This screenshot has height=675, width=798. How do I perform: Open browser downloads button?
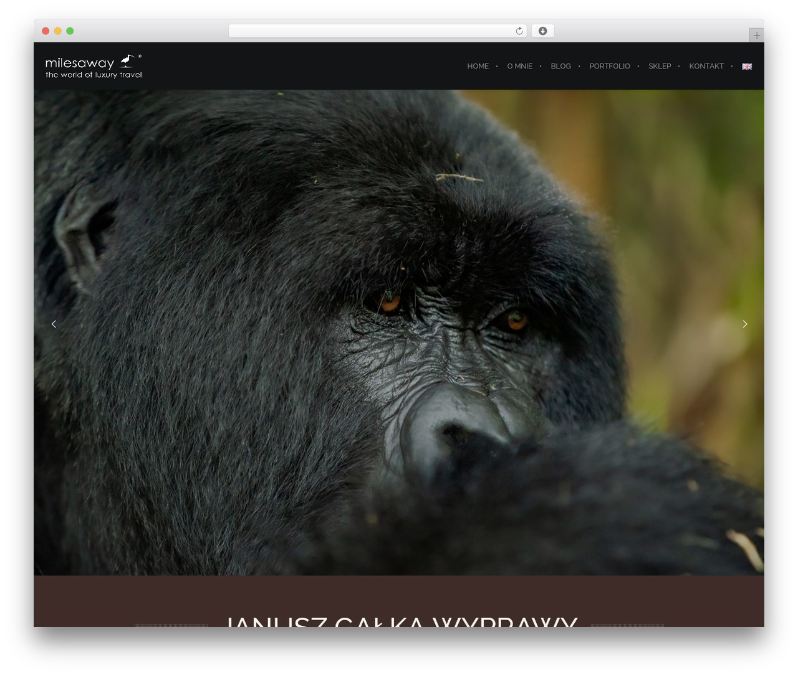tap(542, 31)
